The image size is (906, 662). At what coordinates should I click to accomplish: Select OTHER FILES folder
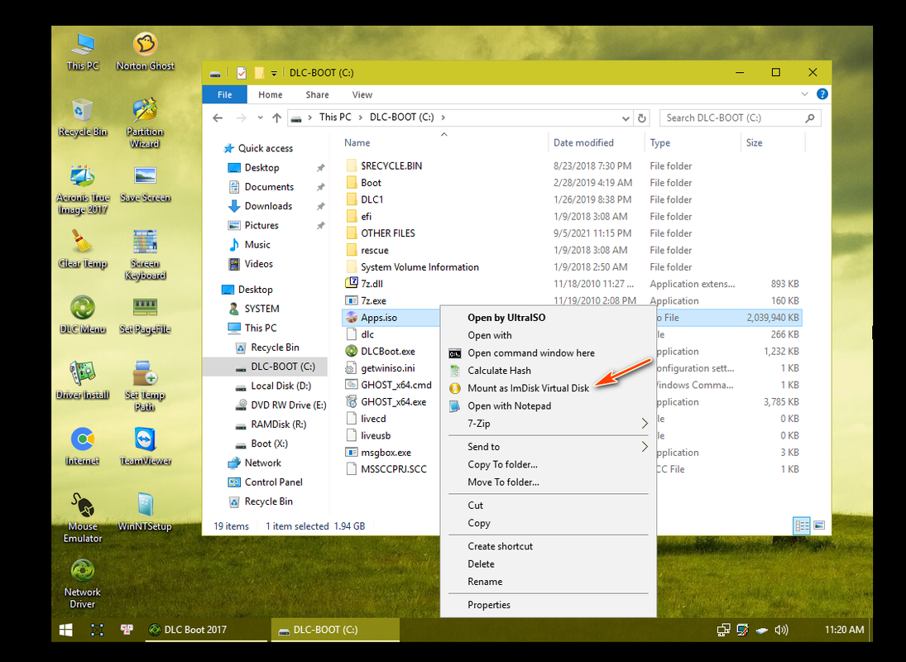pyautogui.click(x=388, y=233)
